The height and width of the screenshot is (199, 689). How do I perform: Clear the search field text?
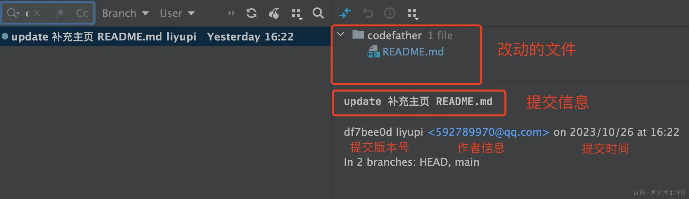[x=37, y=13]
